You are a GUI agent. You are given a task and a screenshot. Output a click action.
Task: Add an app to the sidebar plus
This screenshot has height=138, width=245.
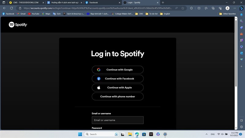point(241,66)
